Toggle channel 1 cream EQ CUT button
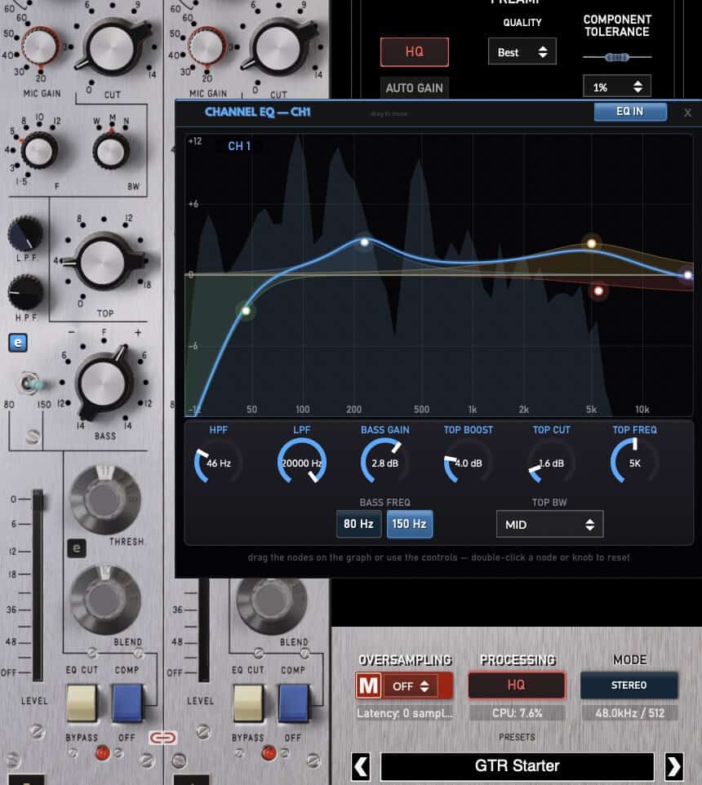The height and width of the screenshot is (785, 702). point(82,703)
